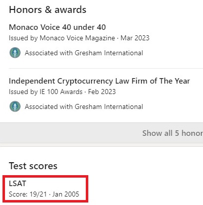
Task: Click the Mar 2023 issue date
Action: click(x=135, y=38)
